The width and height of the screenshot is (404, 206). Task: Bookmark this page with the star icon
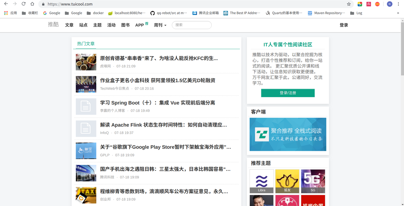349,5
